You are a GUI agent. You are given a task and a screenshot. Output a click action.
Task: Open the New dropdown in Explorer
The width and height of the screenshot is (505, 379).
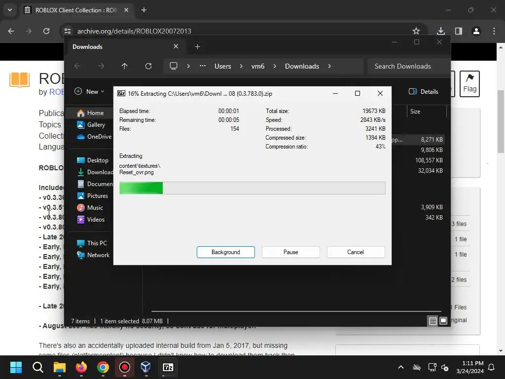click(90, 91)
